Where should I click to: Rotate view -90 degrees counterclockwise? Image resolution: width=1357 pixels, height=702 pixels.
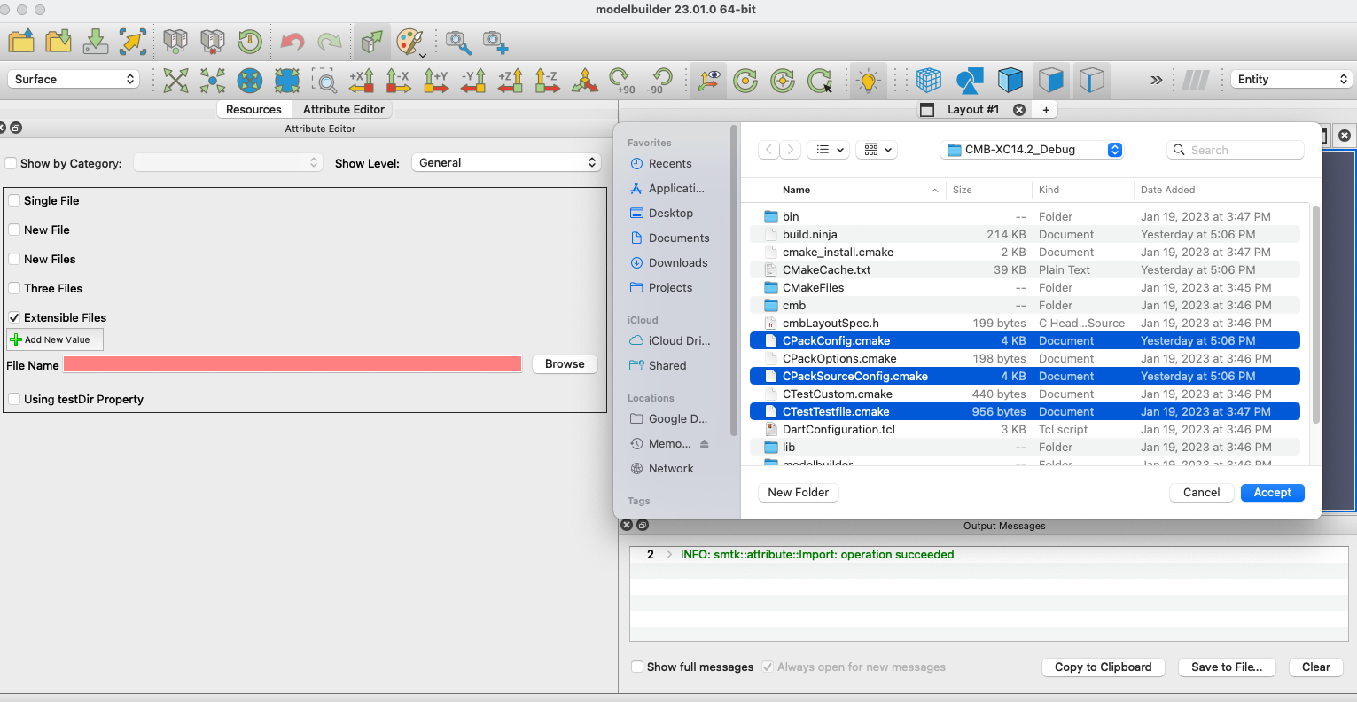(659, 81)
